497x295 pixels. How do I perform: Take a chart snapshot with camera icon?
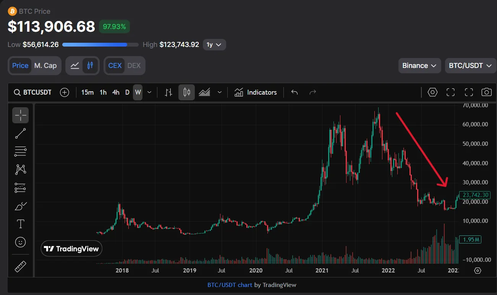click(x=486, y=92)
